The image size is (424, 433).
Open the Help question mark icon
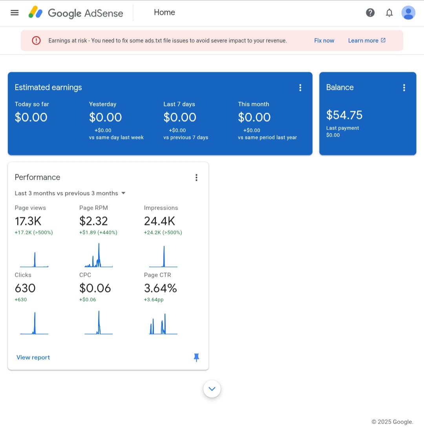pyautogui.click(x=370, y=13)
